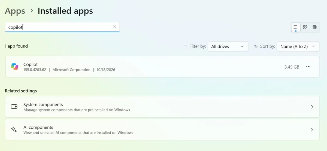Viewport: 327px width, 151px height.
Task: Click the 1 app found label
Action: tap(16, 46)
